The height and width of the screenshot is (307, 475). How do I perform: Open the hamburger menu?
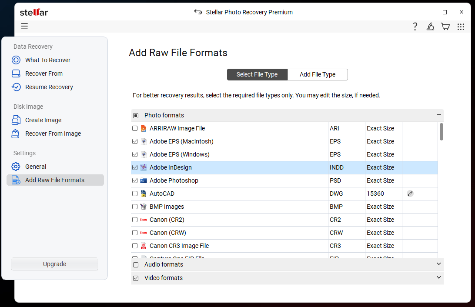pyautogui.click(x=24, y=27)
